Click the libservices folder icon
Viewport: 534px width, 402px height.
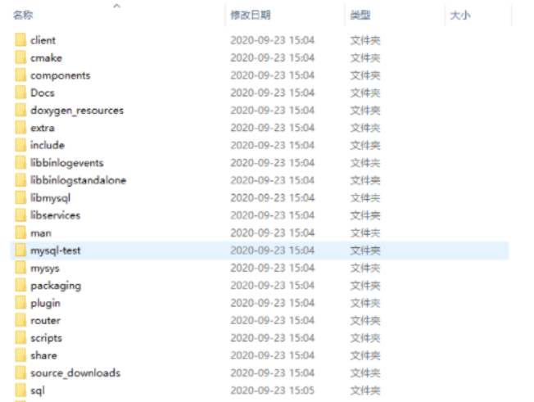(20, 215)
